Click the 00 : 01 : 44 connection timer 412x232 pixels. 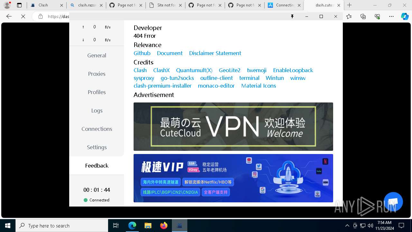(97, 190)
